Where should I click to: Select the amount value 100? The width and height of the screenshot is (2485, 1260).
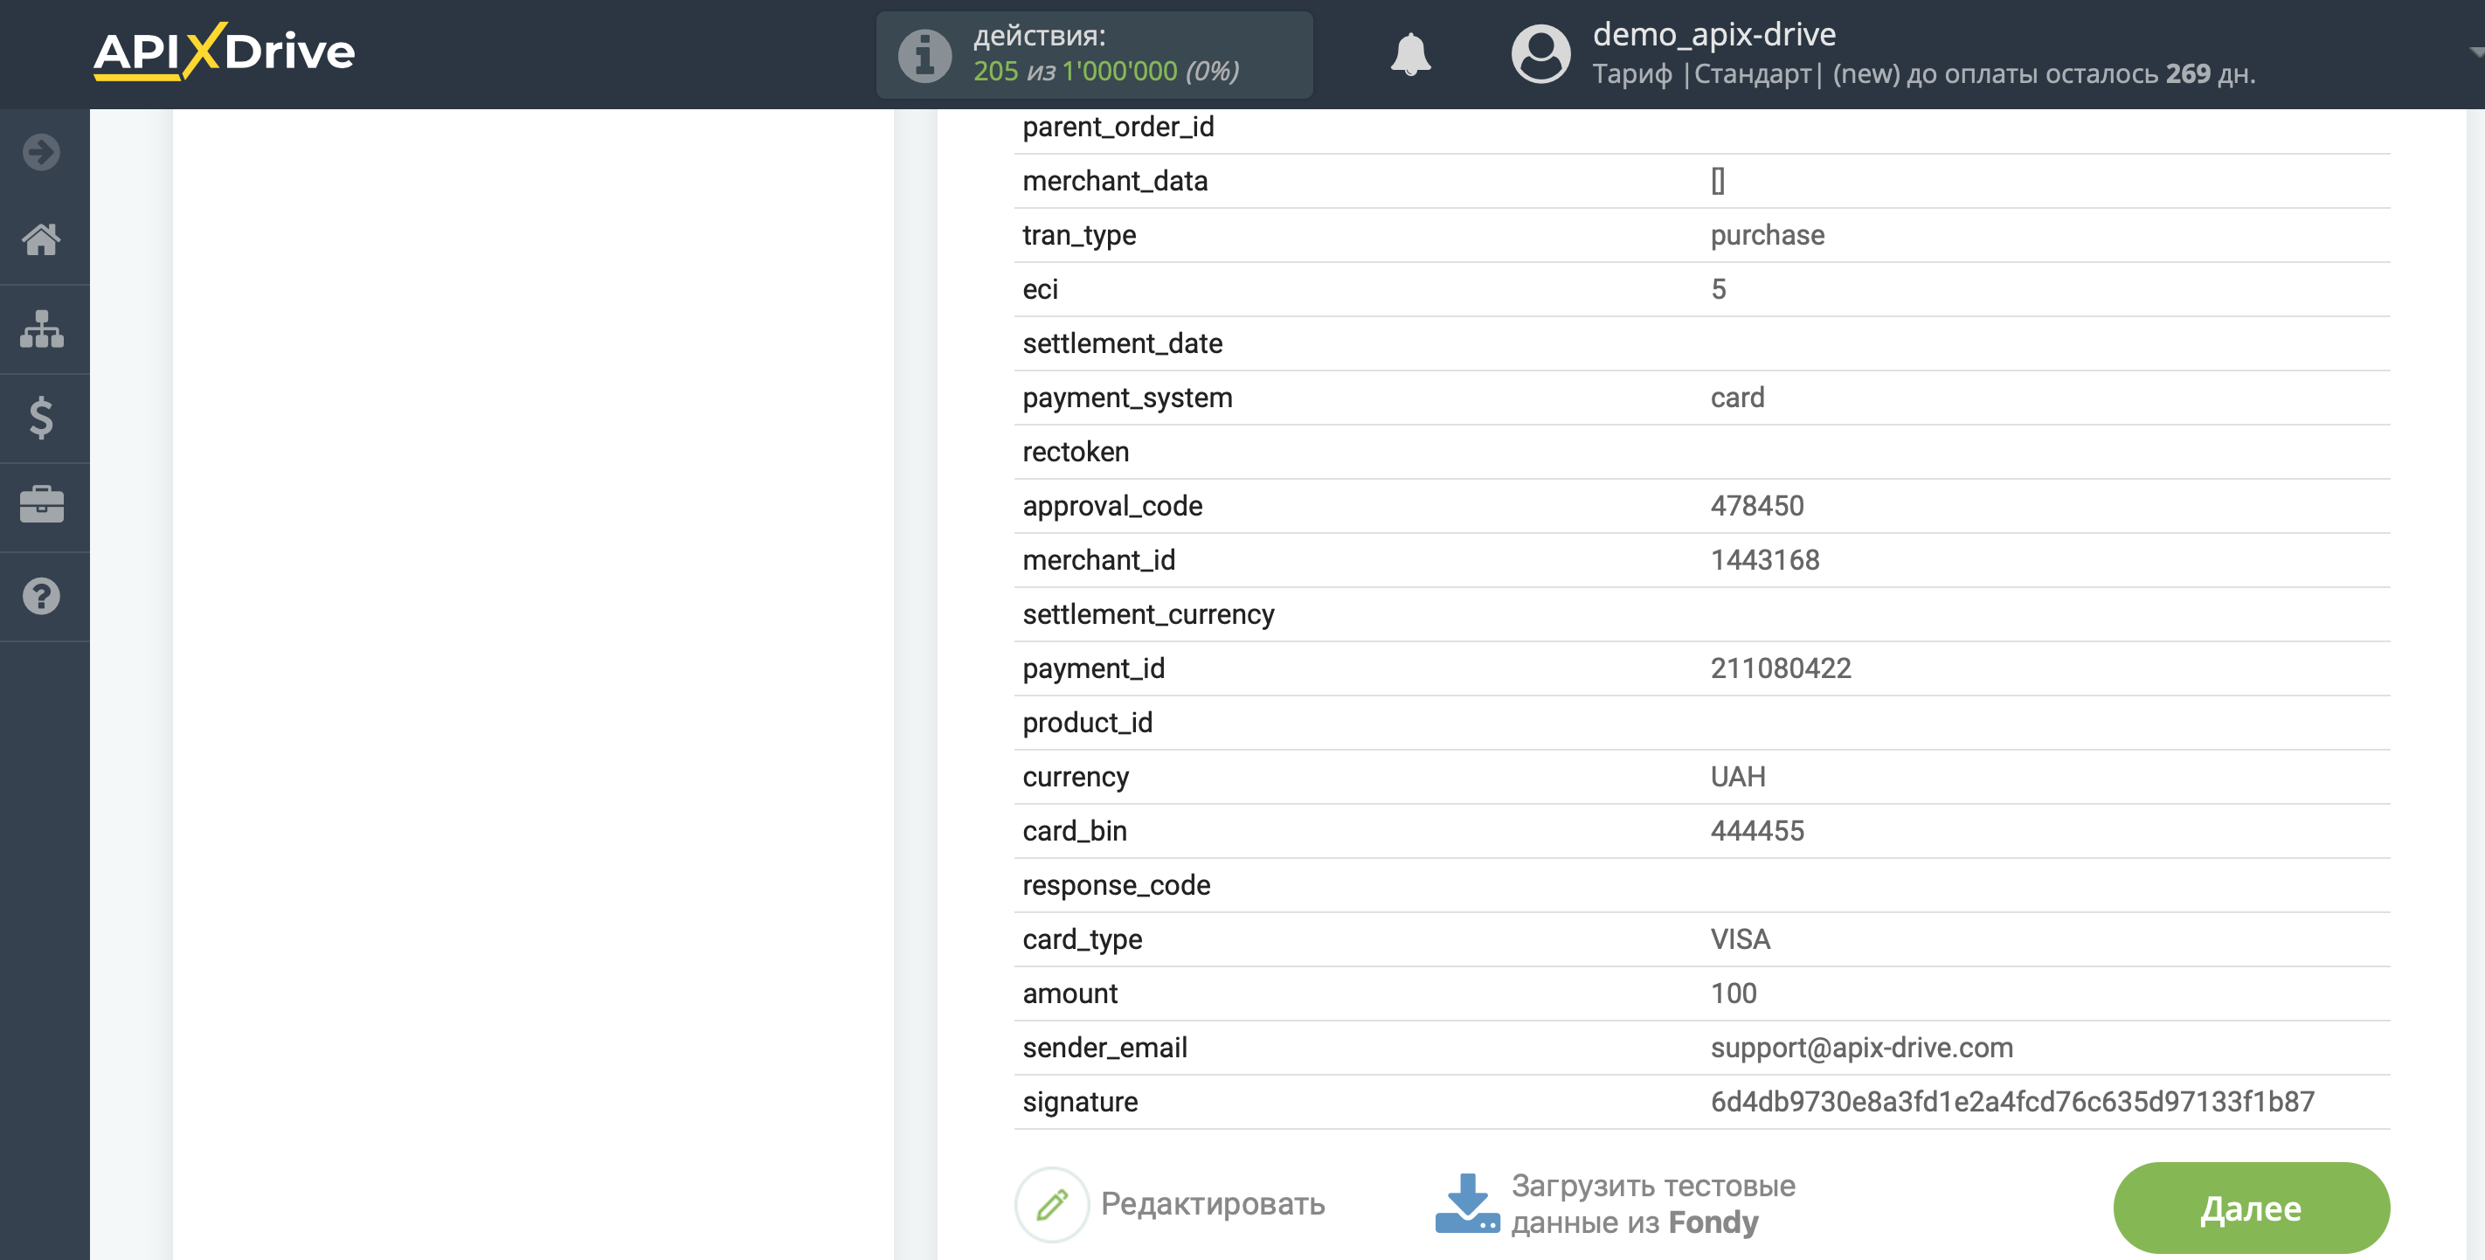[x=1734, y=993]
